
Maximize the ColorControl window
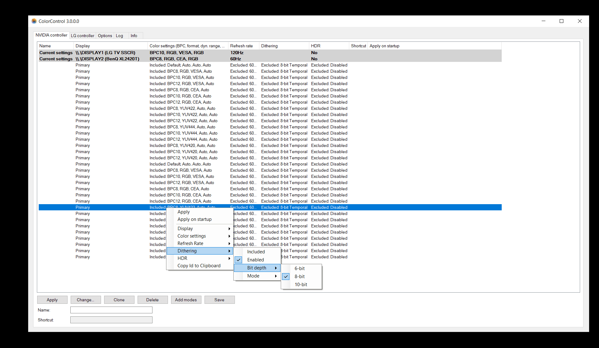[561, 21]
